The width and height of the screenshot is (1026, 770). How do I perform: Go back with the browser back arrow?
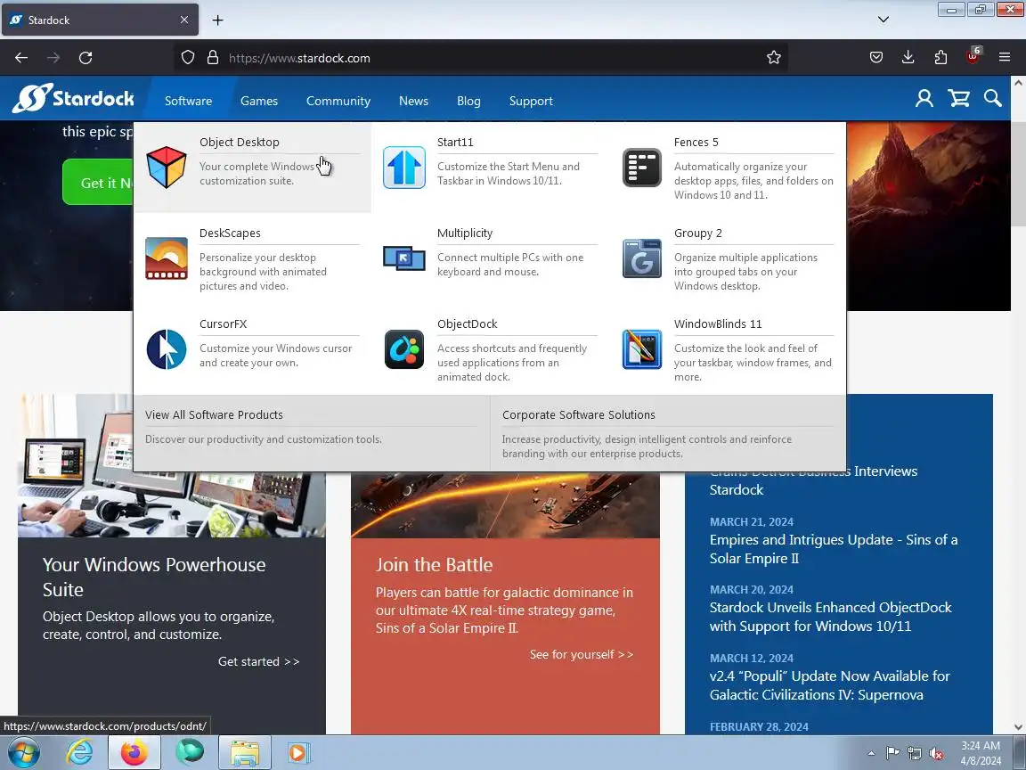coord(21,58)
